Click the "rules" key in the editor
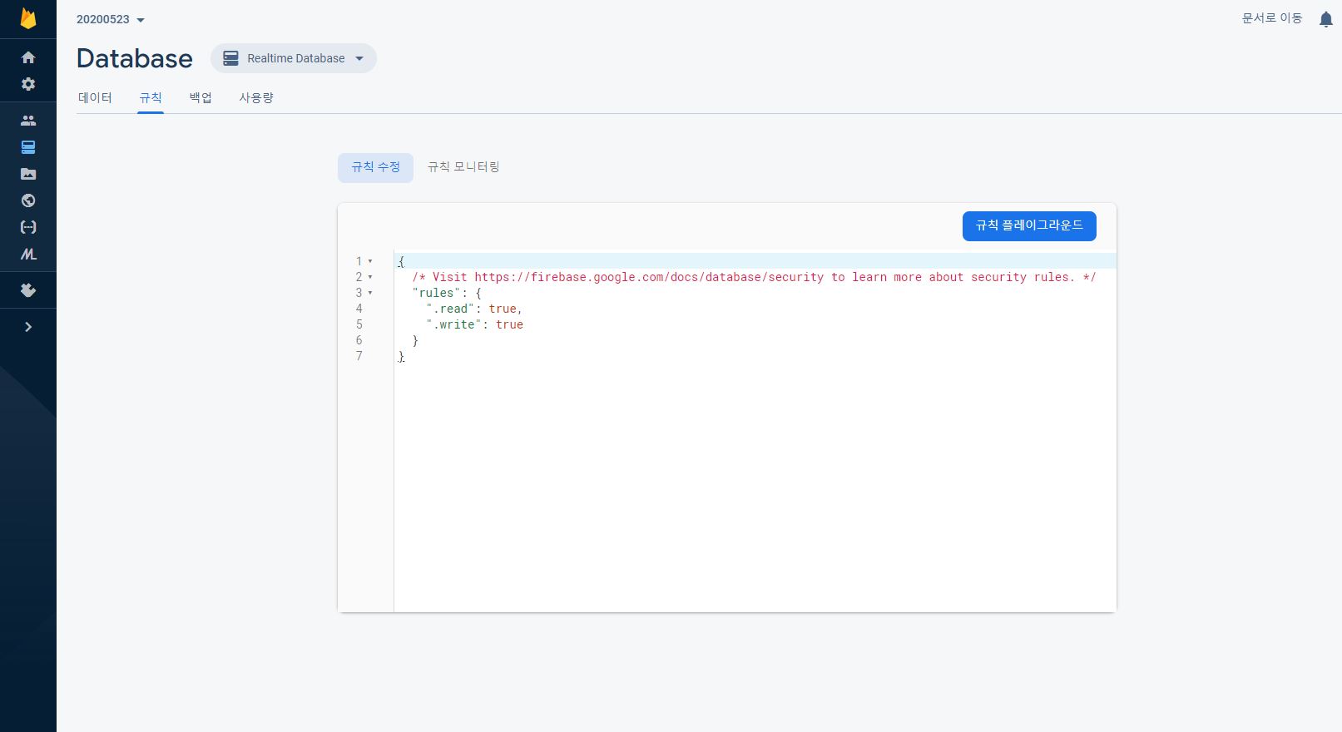 tap(437, 293)
